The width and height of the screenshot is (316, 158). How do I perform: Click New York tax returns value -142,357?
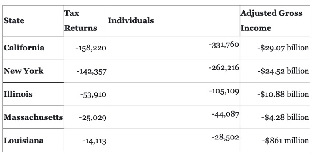pyautogui.click(x=92, y=72)
